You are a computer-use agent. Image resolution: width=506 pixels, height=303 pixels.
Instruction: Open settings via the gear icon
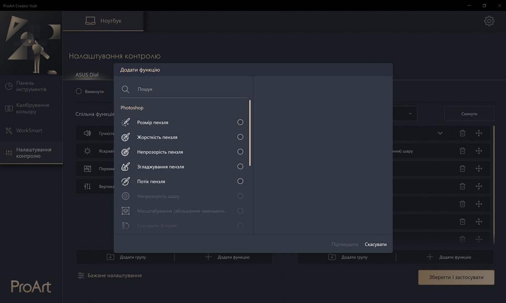[489, 21]
